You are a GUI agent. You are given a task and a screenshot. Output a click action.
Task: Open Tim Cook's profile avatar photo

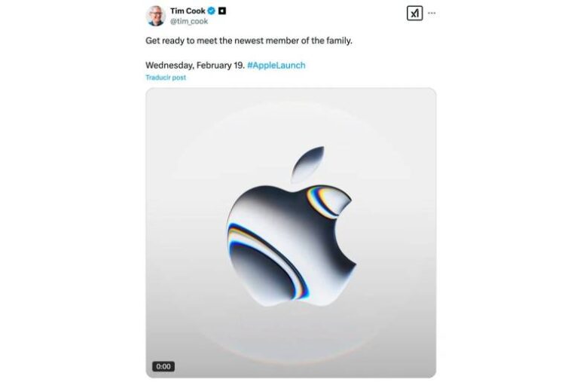pyautogui.click(x=156, y=16)
